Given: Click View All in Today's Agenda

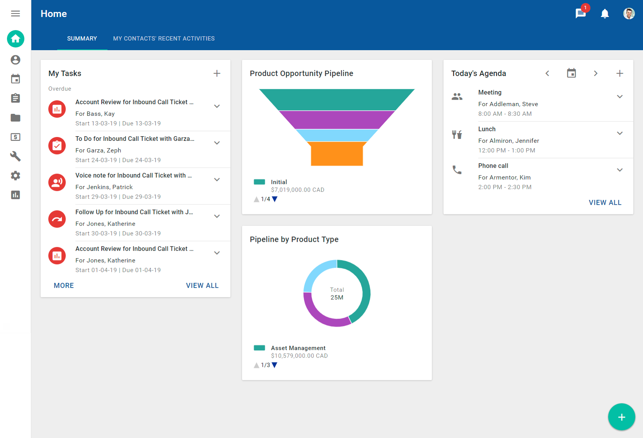Looking at the screenshot, I should [605, 203].
